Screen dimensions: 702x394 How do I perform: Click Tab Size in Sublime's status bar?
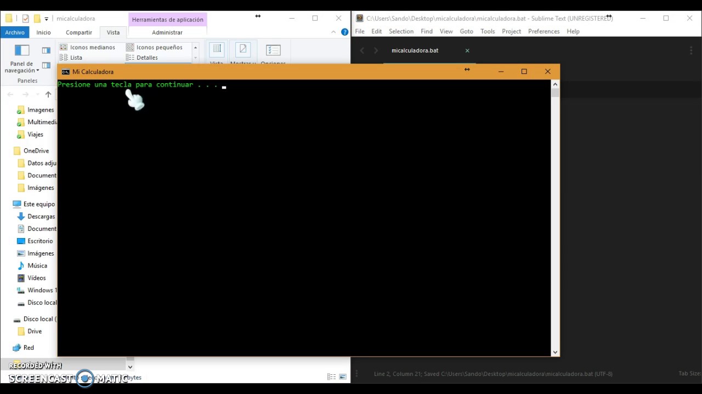tap(690, 374)
